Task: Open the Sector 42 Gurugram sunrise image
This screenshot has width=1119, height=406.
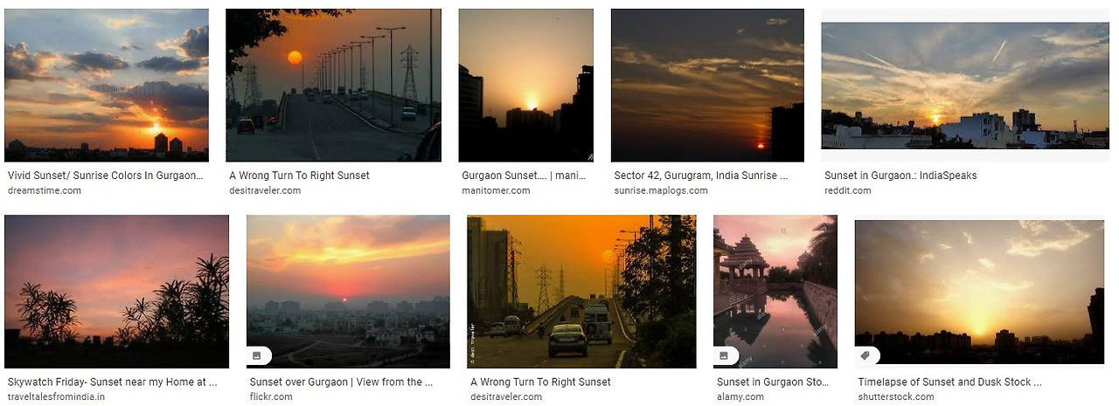Action: click(x=707, y=86)
